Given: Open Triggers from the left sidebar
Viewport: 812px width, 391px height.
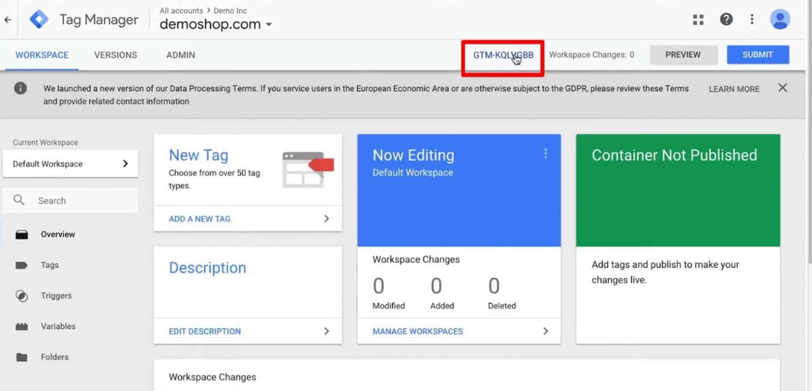Looking at the screenshot, I should point(21,296).
